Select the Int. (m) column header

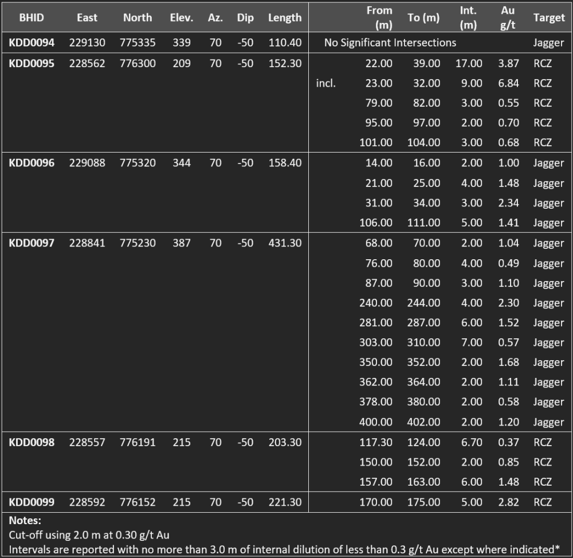(x=468, y=18)
